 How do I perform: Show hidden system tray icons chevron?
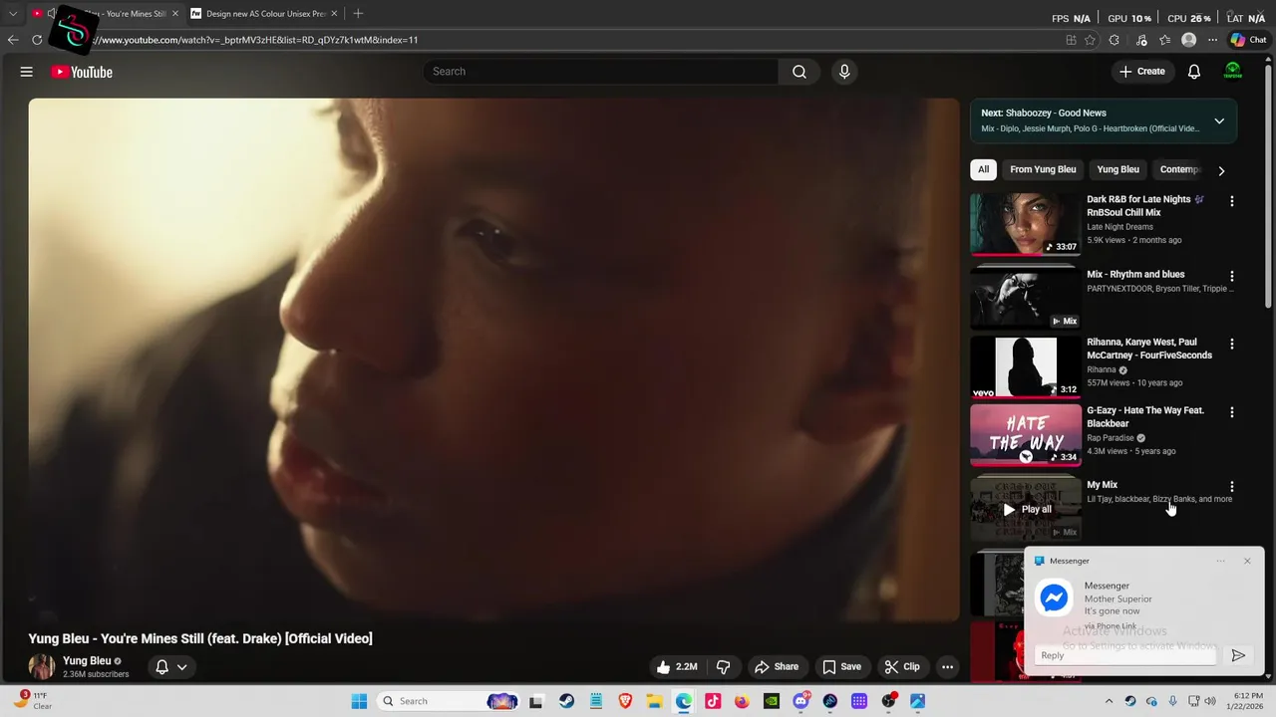click(1109, 701)
